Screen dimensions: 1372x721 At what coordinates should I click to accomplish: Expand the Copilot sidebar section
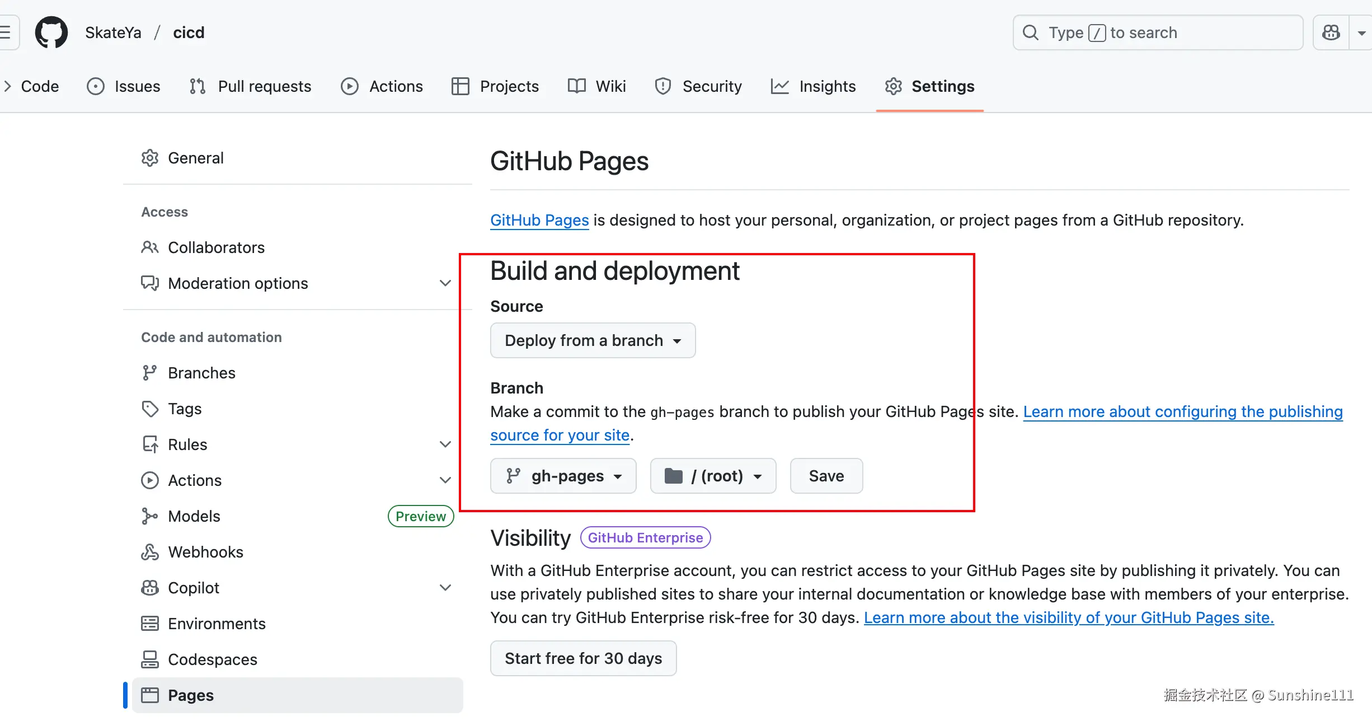(x=445, y=588)
